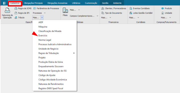The height and width of the screenshot is (93, 180).
Task: Open the Customização tab
Action: pos(91,3)
